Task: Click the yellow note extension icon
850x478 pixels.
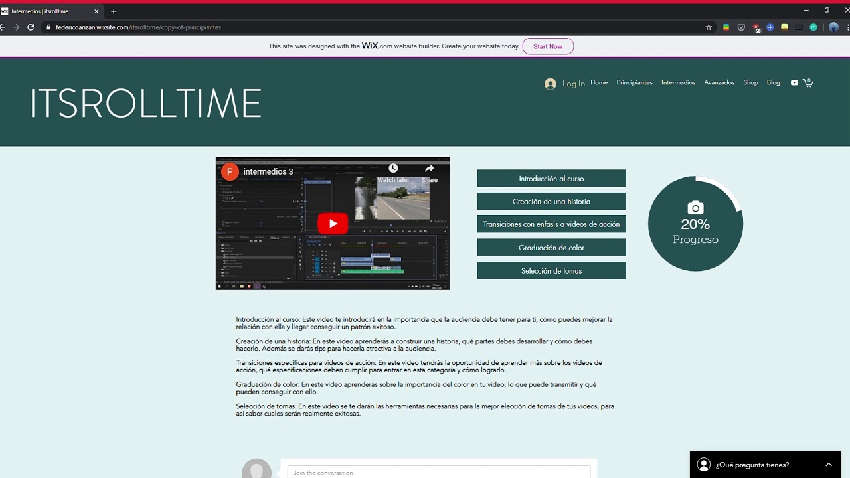Action: (x=784, y=27)
